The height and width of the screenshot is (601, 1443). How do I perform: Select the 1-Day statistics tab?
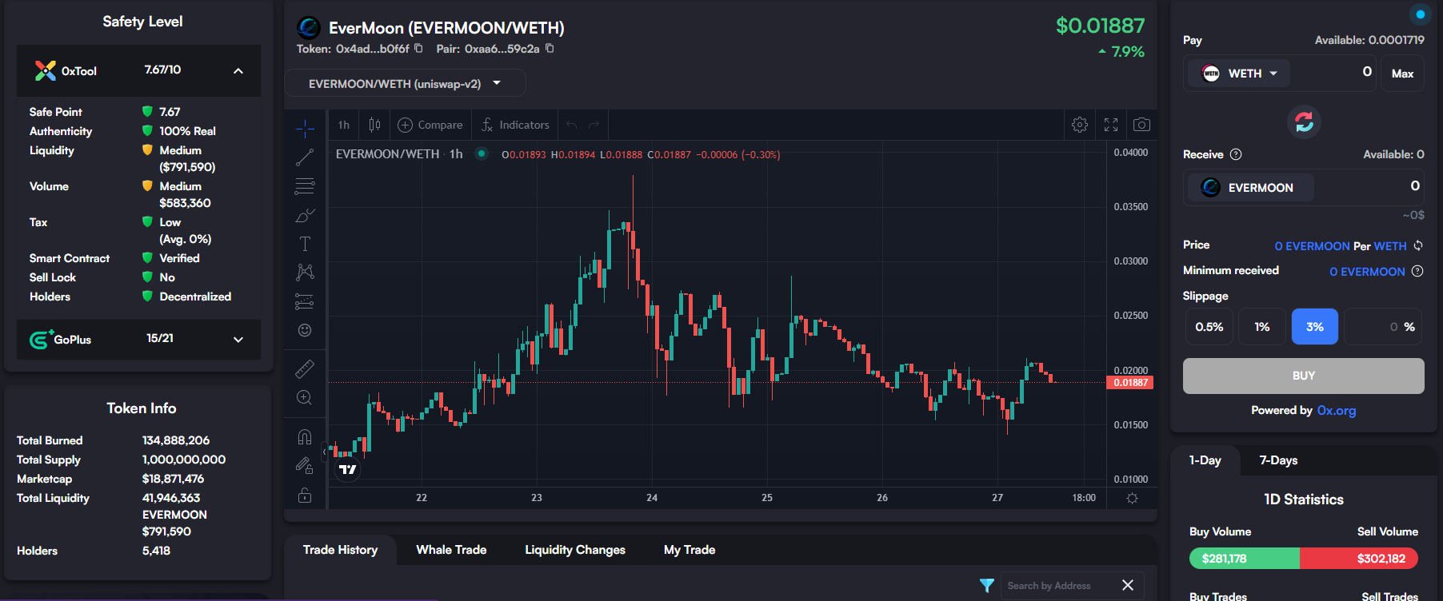pos(1205,460)
